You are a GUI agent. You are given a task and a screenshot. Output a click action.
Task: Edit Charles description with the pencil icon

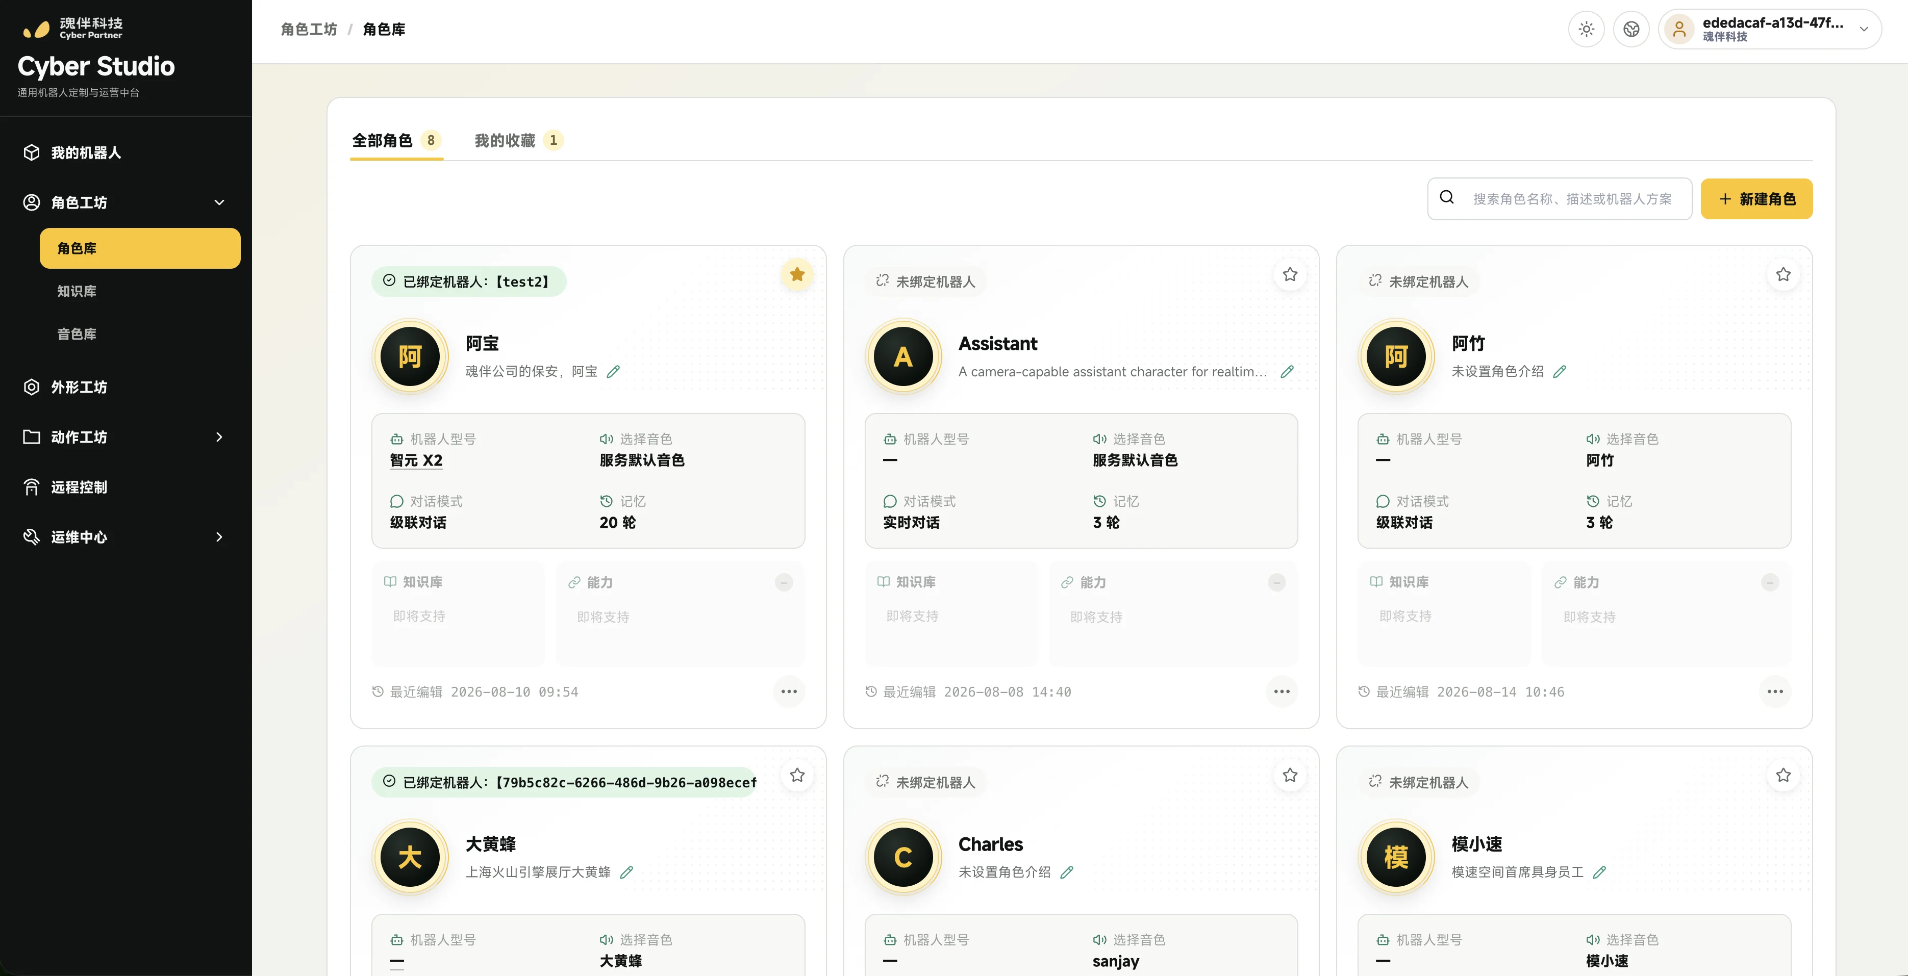1067,872
